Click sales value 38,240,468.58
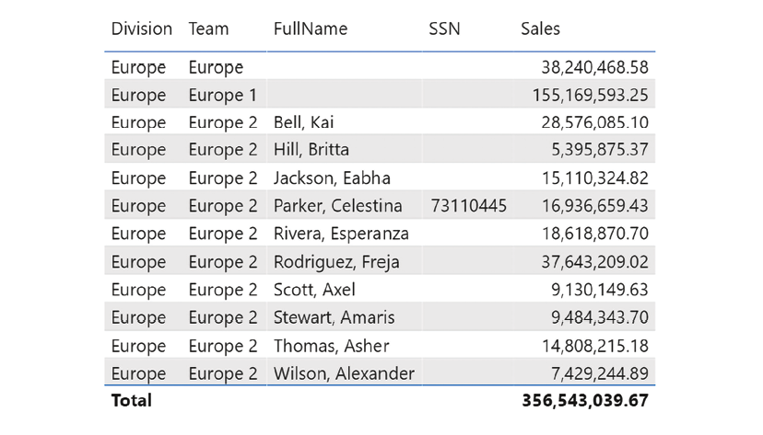The width and height of the screenshot is (763, 435). 594,67
